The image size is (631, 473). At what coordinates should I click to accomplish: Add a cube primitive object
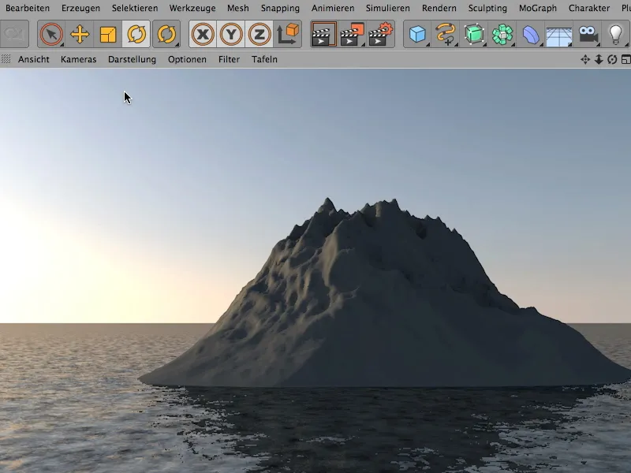point(417,34)
